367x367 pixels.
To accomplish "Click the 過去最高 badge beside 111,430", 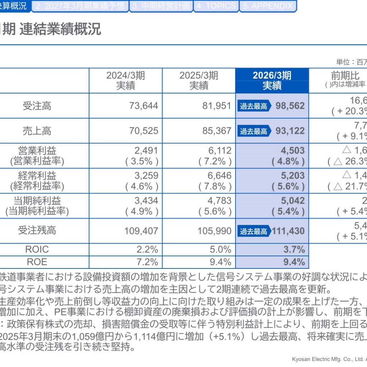I will pos(254,231).
